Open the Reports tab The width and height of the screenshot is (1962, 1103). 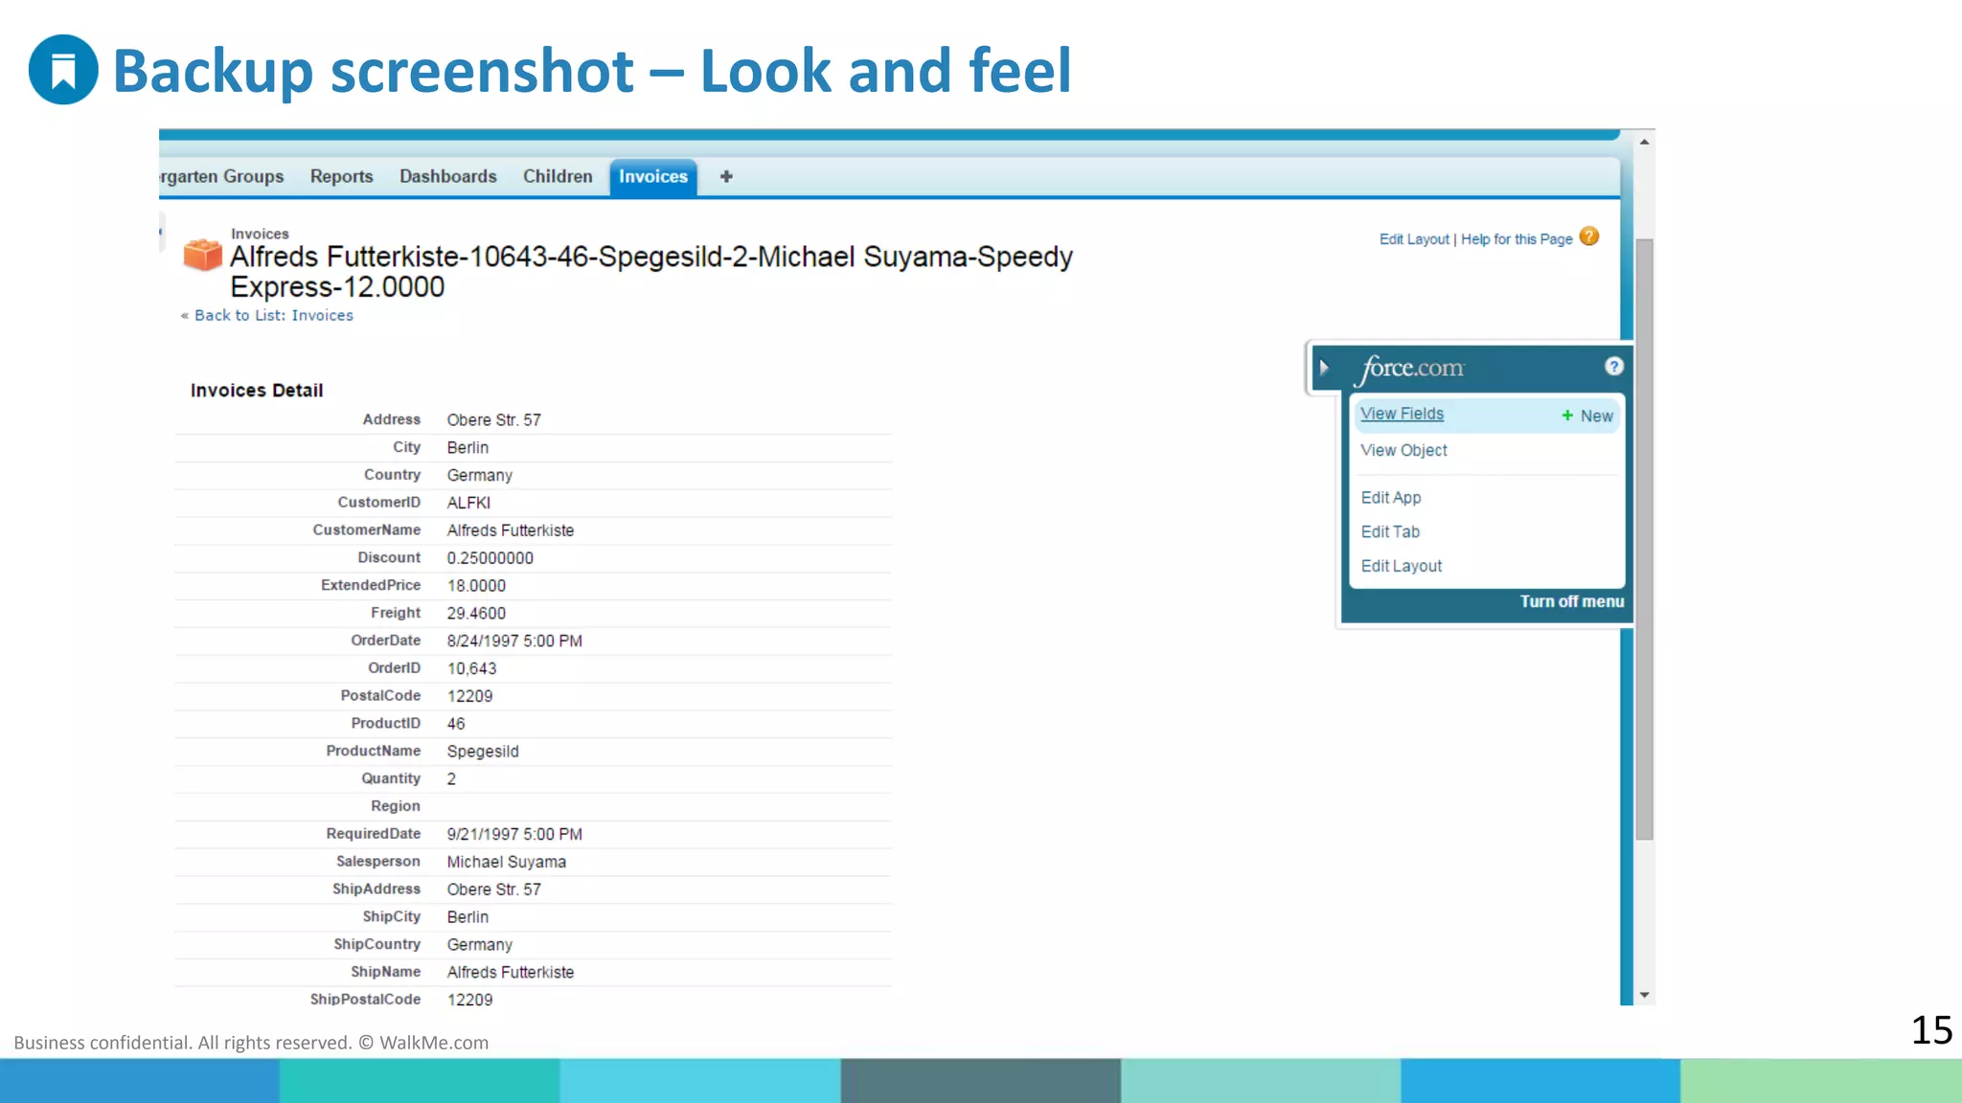tap(341, 176)
